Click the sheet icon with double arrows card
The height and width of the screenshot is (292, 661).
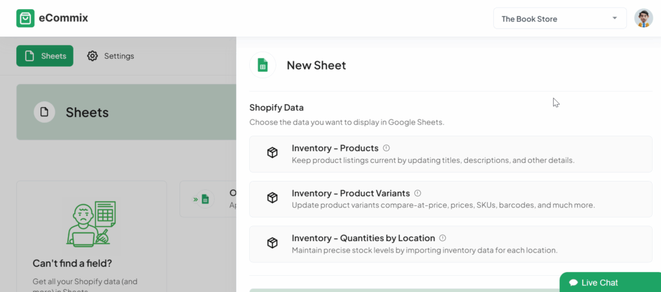204,199
